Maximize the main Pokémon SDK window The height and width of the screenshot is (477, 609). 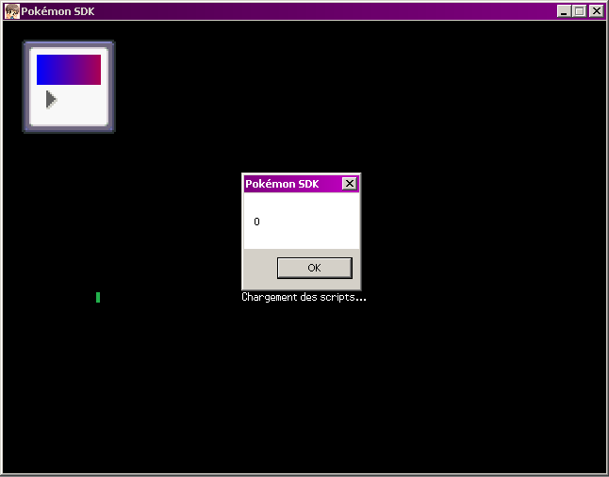pos(579,11)
